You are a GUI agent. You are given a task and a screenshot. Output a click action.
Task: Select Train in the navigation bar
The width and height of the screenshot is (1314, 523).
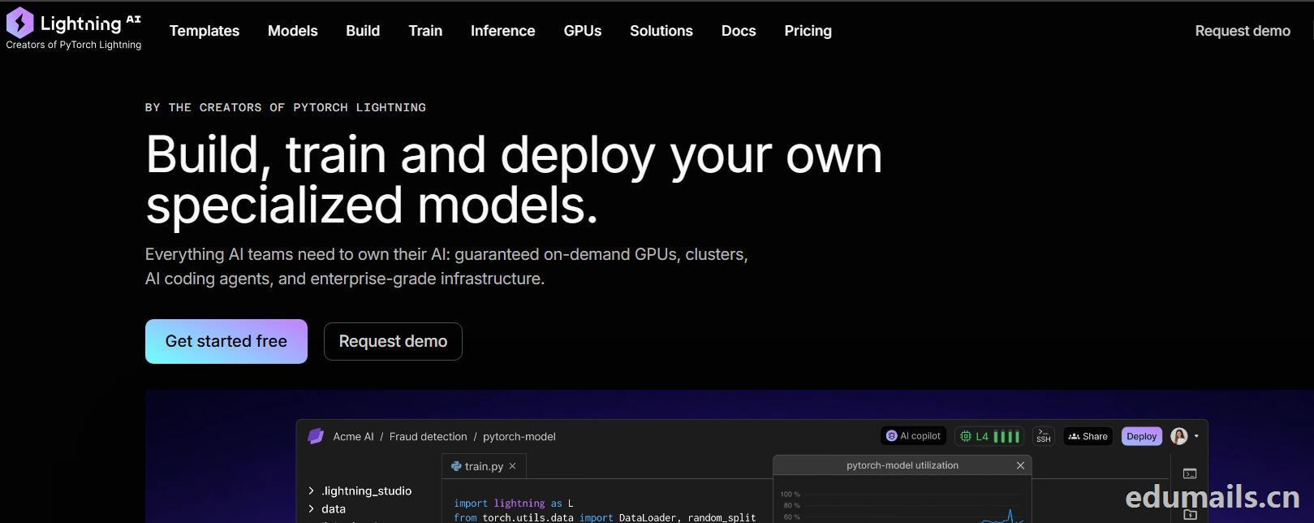click(425, 31)
